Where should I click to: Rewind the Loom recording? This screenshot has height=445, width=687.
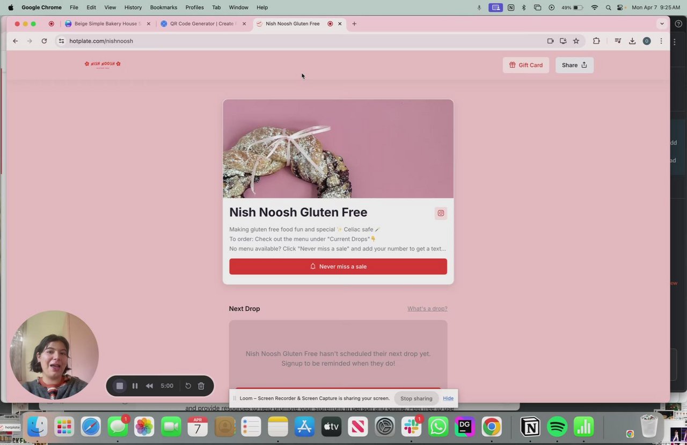point(149,386)
